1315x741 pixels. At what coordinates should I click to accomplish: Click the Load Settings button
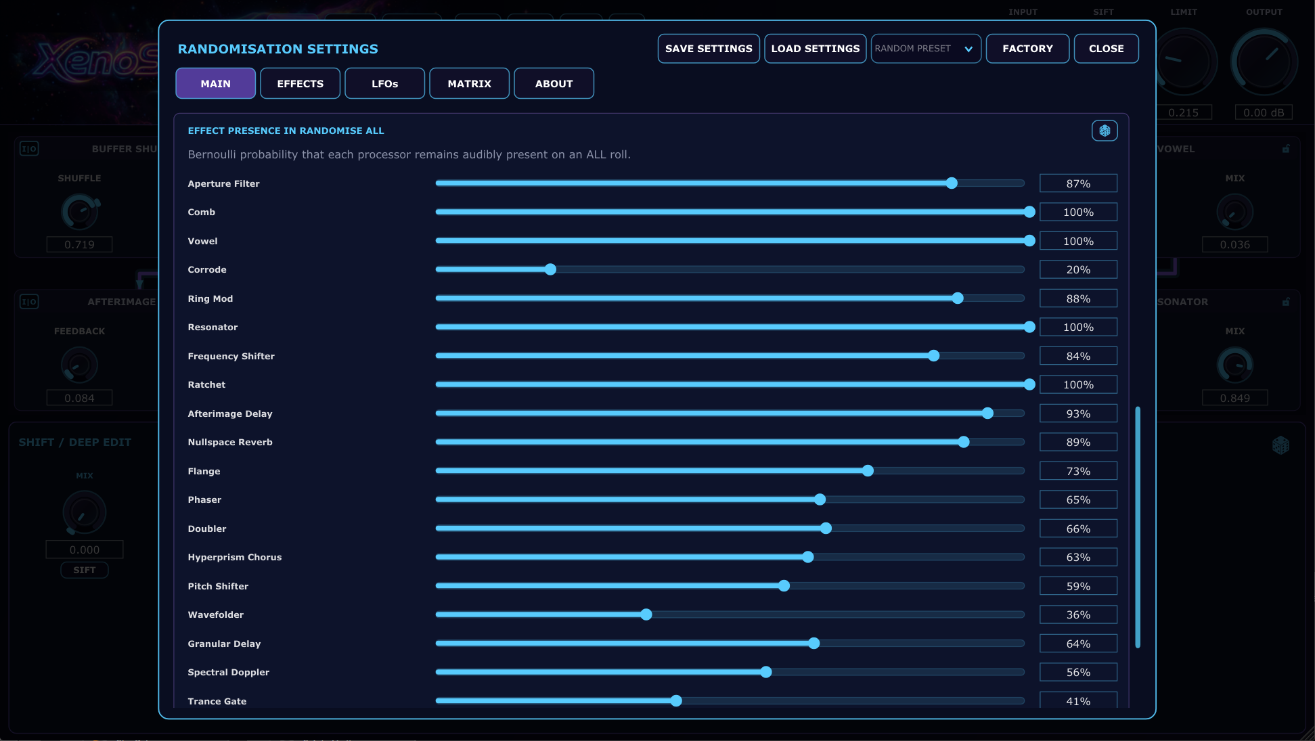click(x=815, y=49)
